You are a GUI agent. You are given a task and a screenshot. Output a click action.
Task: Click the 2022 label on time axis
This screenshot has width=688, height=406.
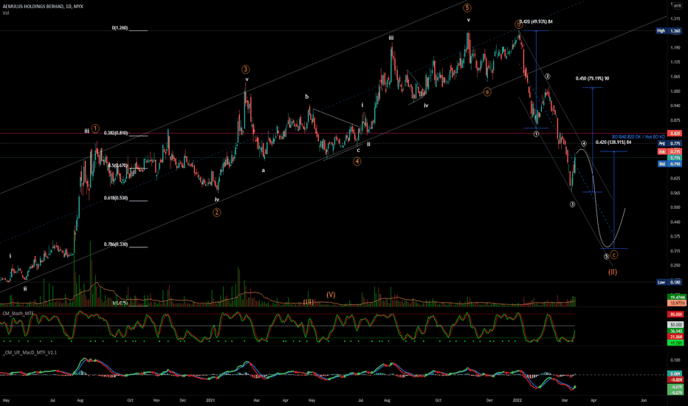pyautogui.click(x=517, y=400)
